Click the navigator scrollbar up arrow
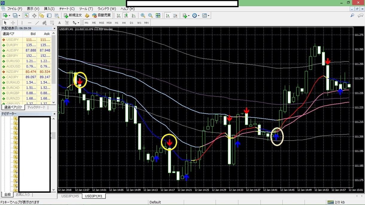This screenshot has height=205, width=365. point(54,119)
